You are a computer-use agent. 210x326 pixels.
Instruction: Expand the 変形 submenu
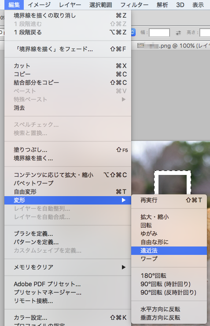[68, 200]
